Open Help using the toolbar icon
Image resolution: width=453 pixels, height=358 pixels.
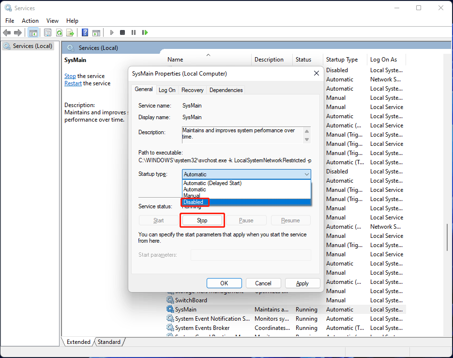tap(85, 32)
